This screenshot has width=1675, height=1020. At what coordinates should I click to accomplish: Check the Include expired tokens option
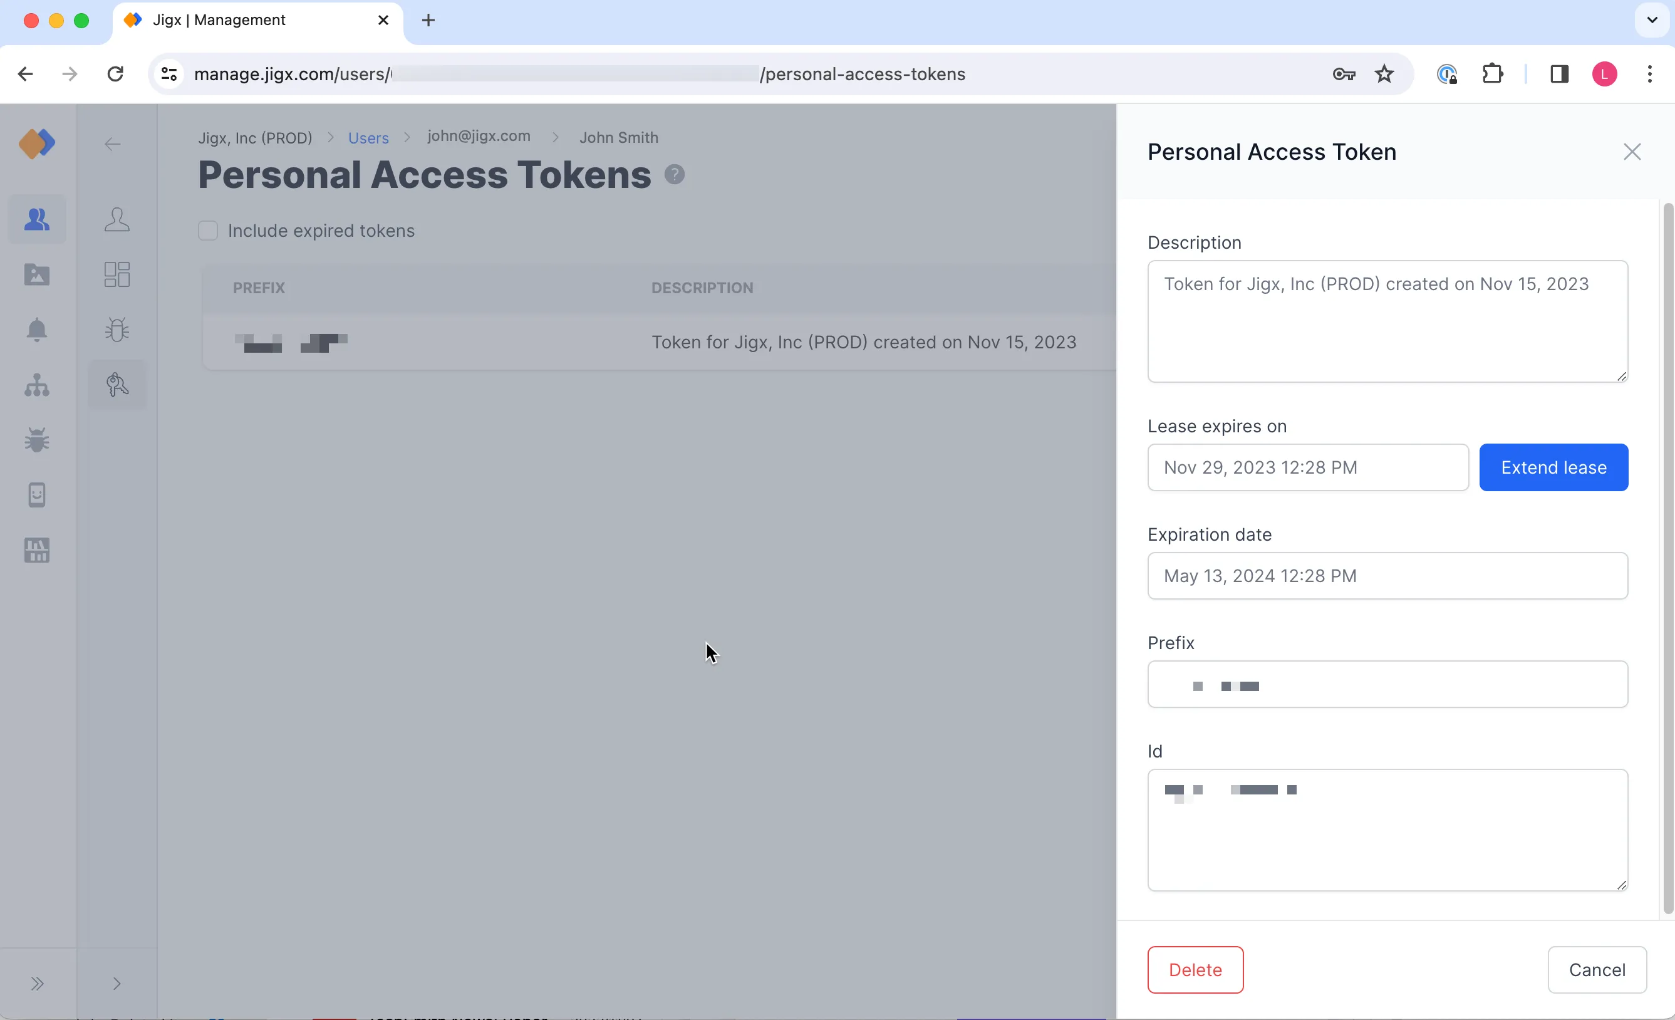(x=208, y=230)
